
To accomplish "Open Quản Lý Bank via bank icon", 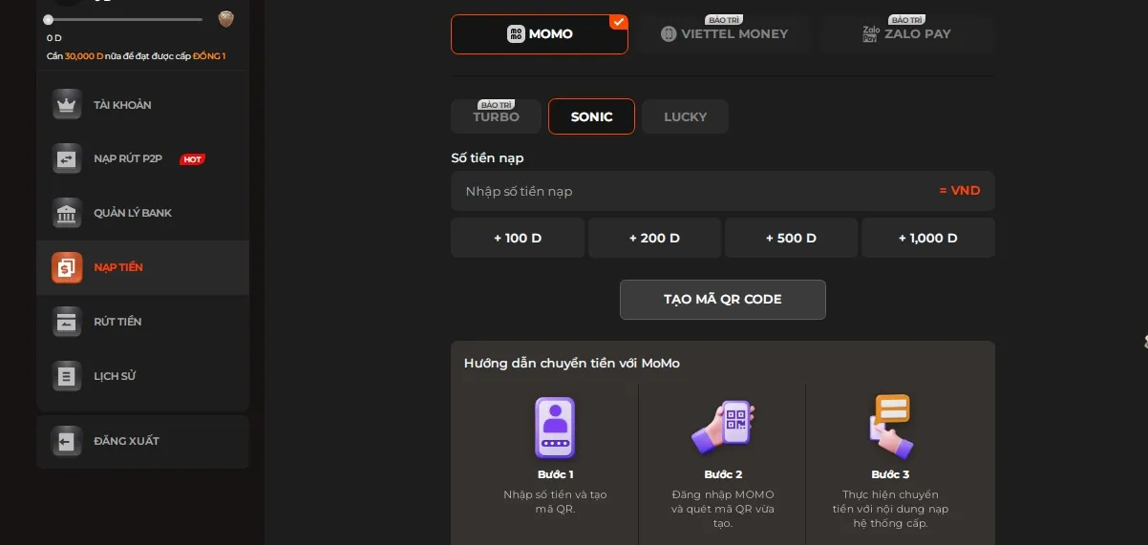I will click(x=67, y=213).
